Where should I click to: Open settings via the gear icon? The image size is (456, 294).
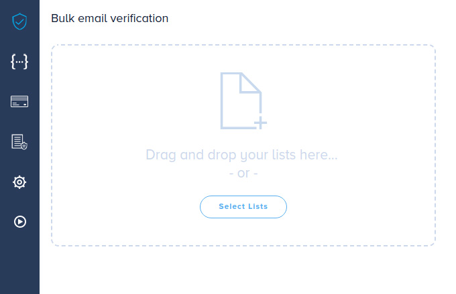point(19,181)
